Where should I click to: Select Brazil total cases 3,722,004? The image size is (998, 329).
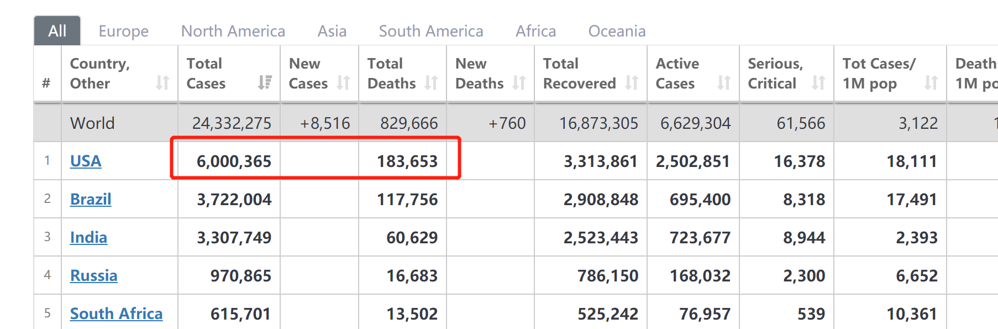[234, 199]
